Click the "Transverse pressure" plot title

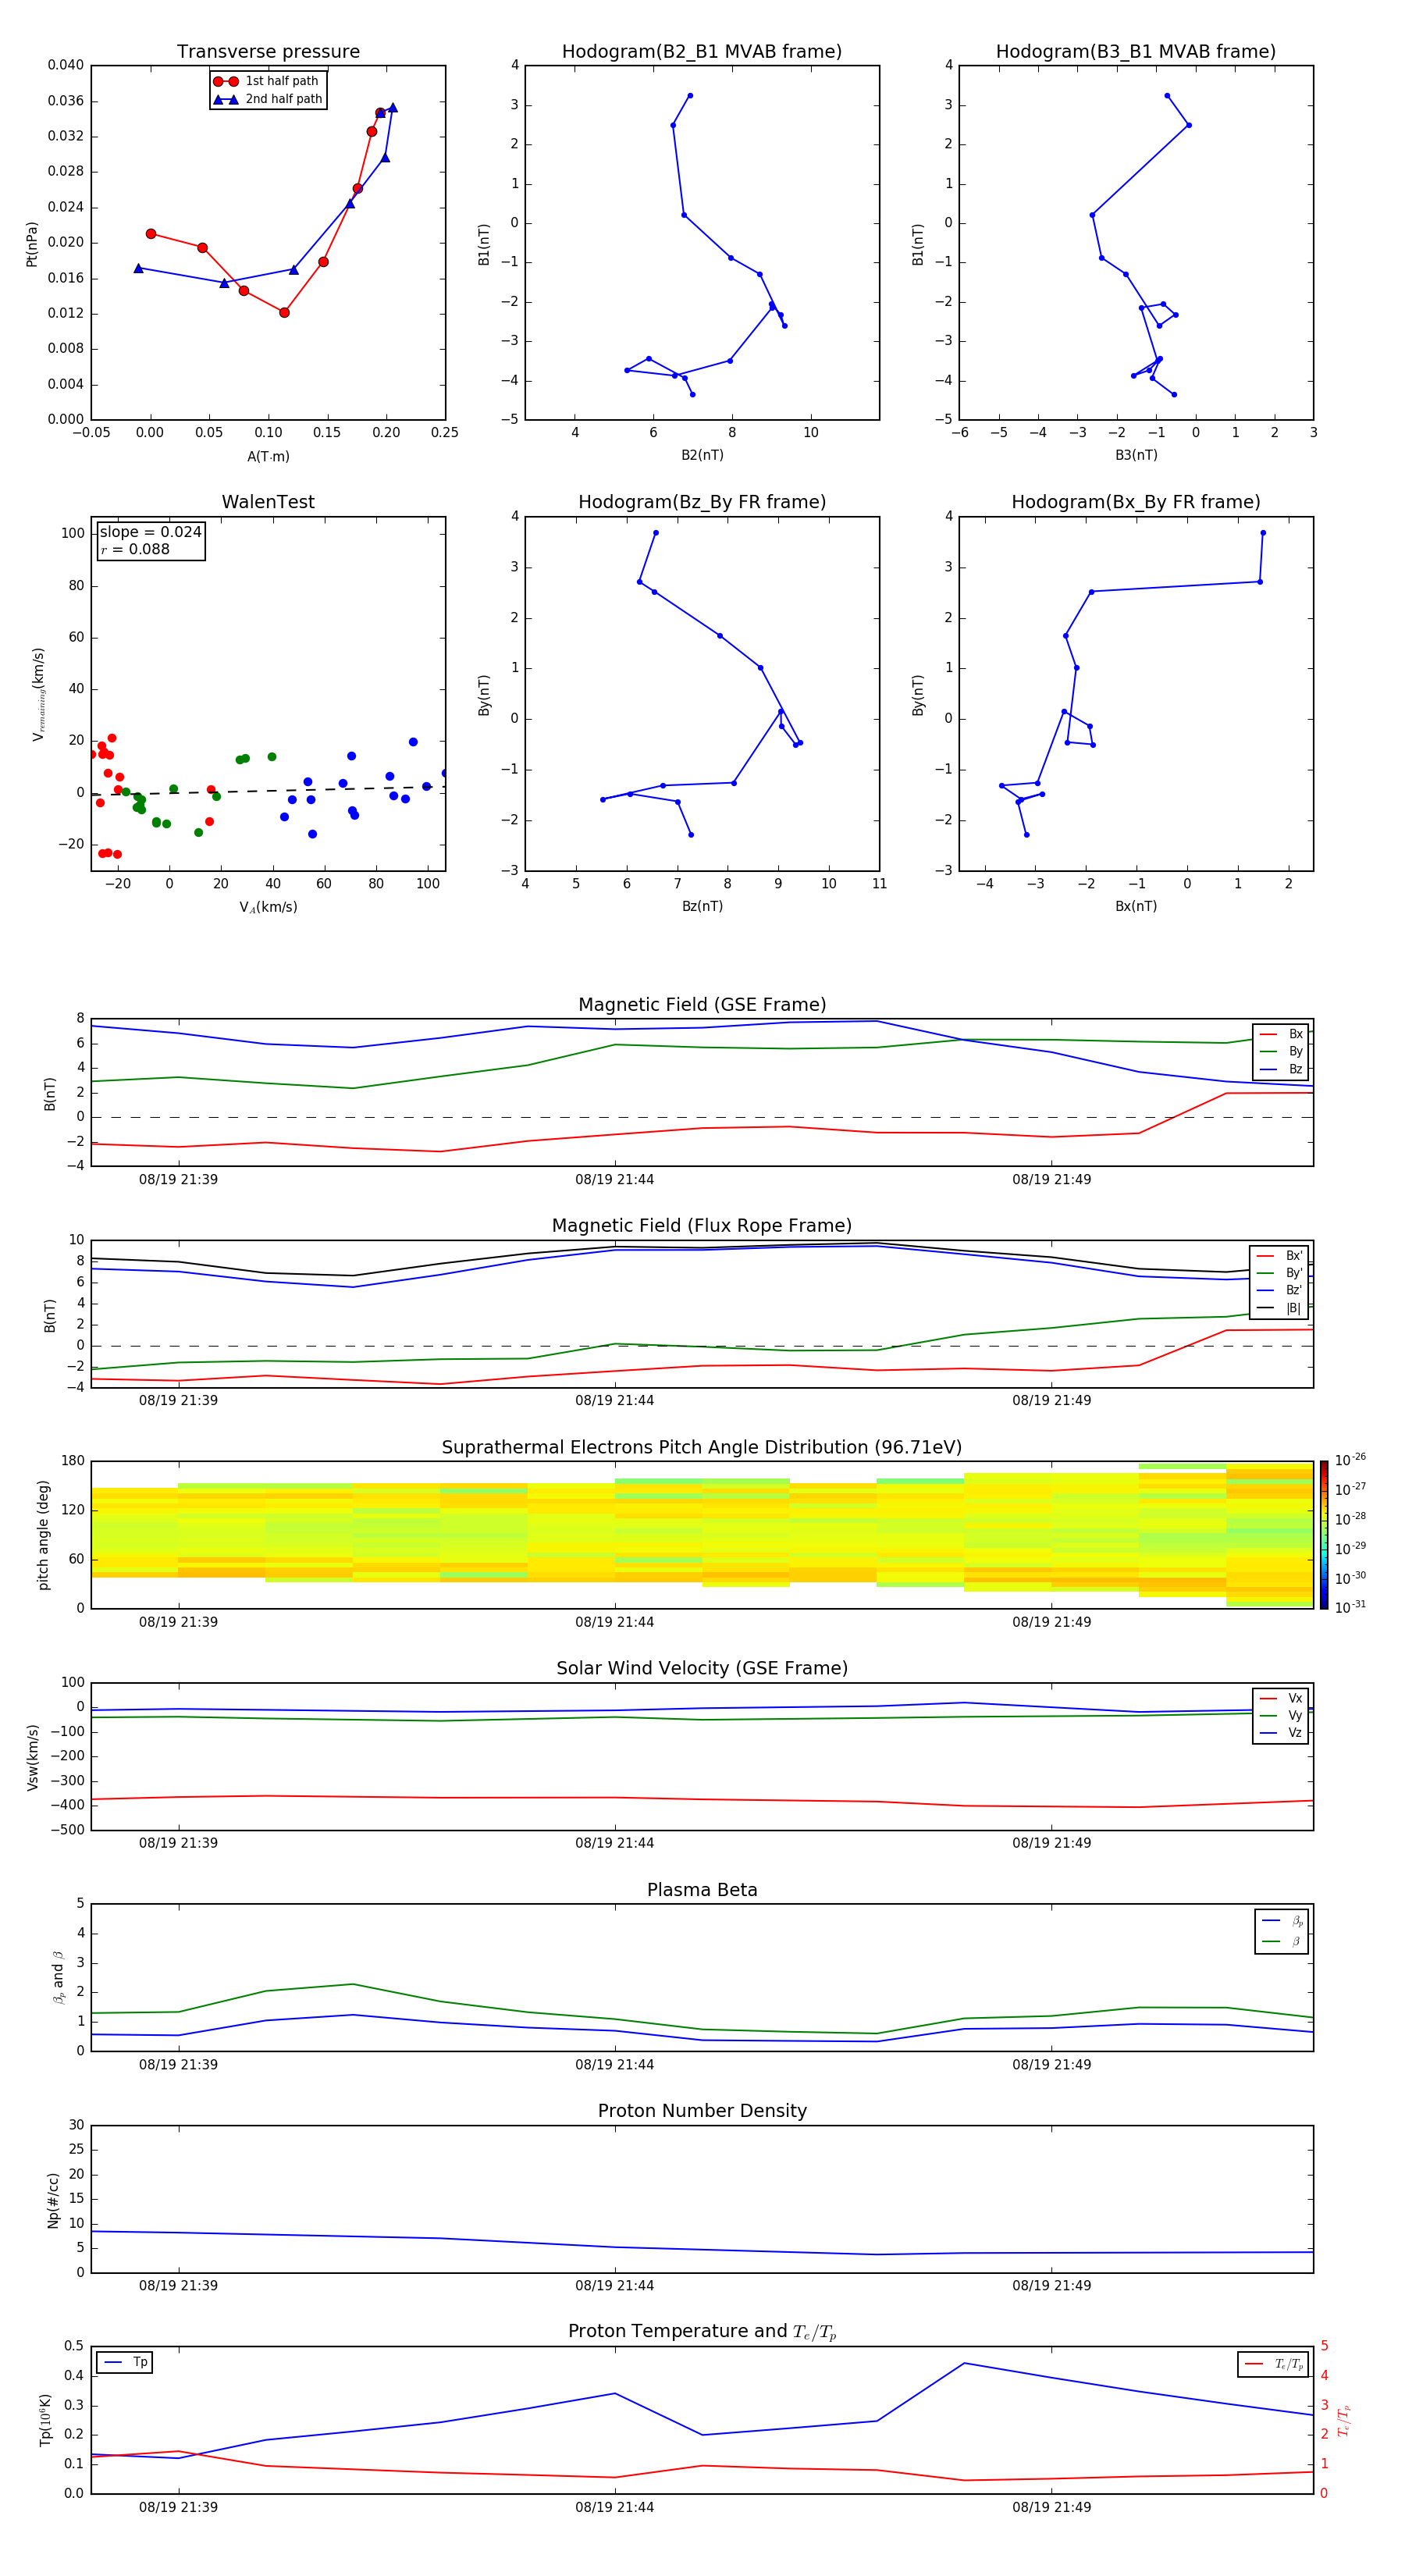(268, 51)
